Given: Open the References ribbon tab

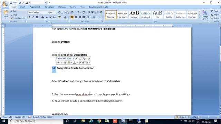Looking at the screenshot, I should (x=49, y=7).
